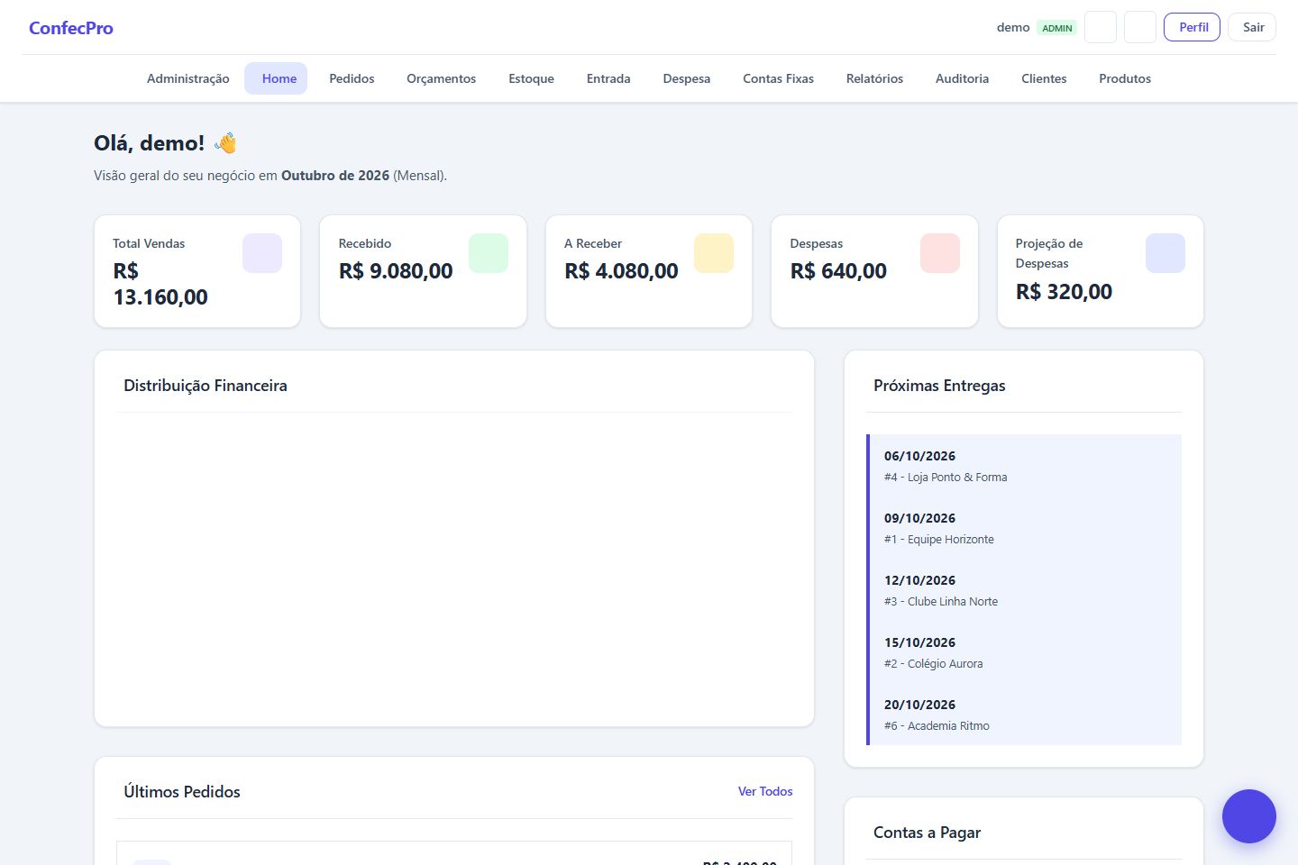Select the 09/10/2026 Equipe Horizonte delivery
Viewport: 1298px width, 865px height.
(1024, 528)
